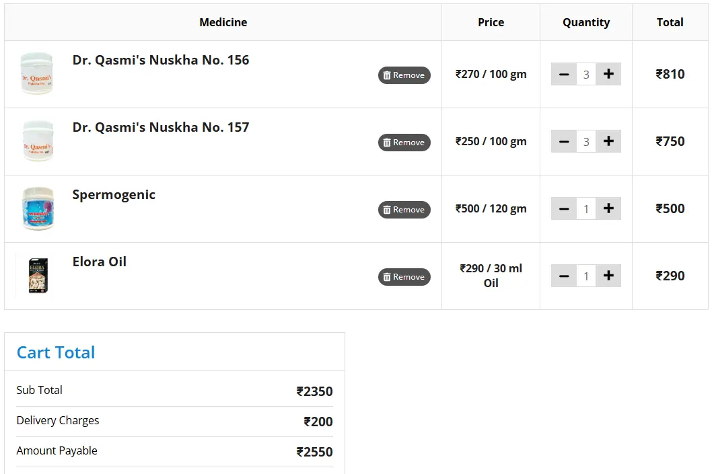Click plus icon for Nuskha No. 157
Screen dimensions: 714x474
click(608, 141)
